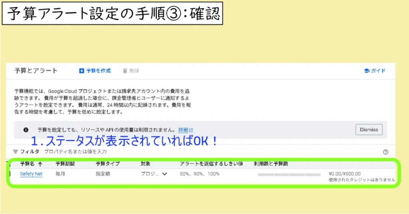Screen dimensions: 409x214
Task: Click the 使用されたクレジットはありません text
Action: 362,180
